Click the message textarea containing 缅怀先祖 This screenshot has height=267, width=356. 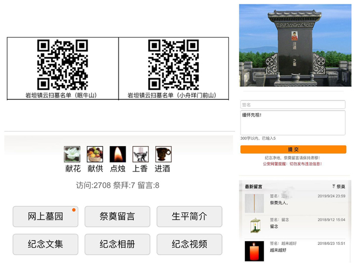coord(293,123)
